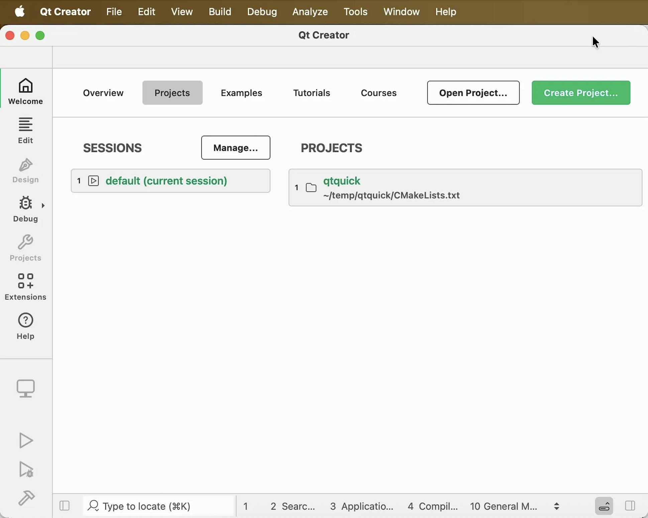Viewport: 648px width, 518px height.
Task: Click the folder icon beside qtquick
Action: coord(311,188)
